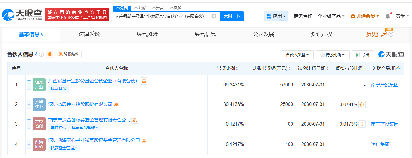
Task: Open equity structure icon for 广西铝基产业投资基金
Action: pyautogui.click(x=144, y=81)
